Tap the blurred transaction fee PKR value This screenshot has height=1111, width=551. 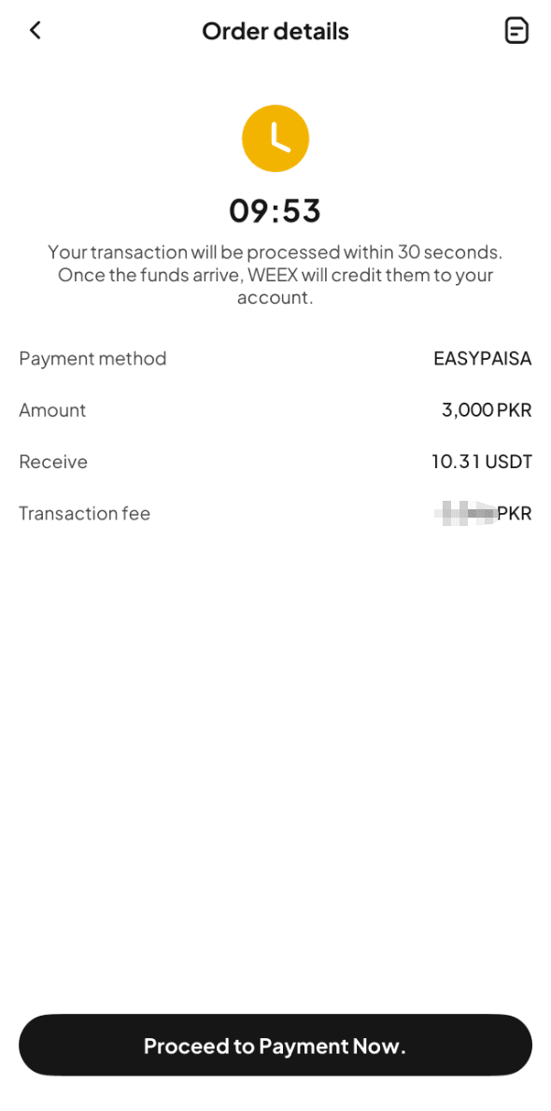(482, 513)
